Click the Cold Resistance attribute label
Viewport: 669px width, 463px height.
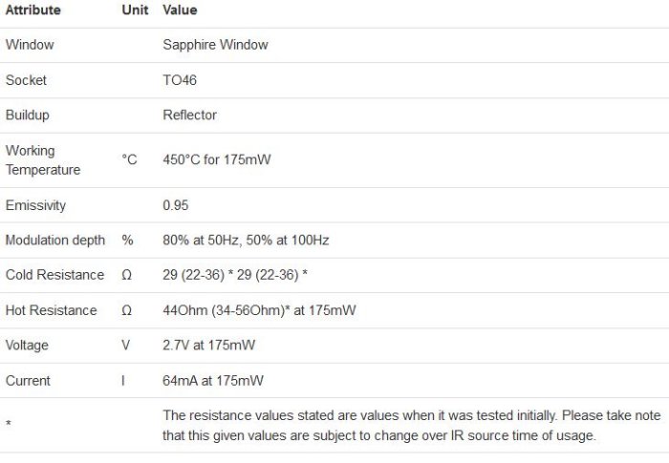(x=54, y=275)
